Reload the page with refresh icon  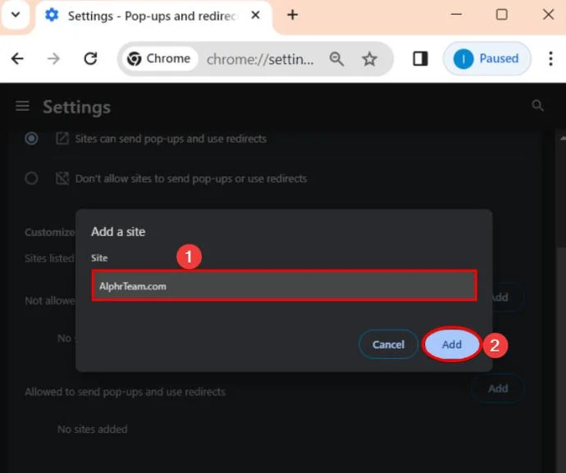(90, 58)
